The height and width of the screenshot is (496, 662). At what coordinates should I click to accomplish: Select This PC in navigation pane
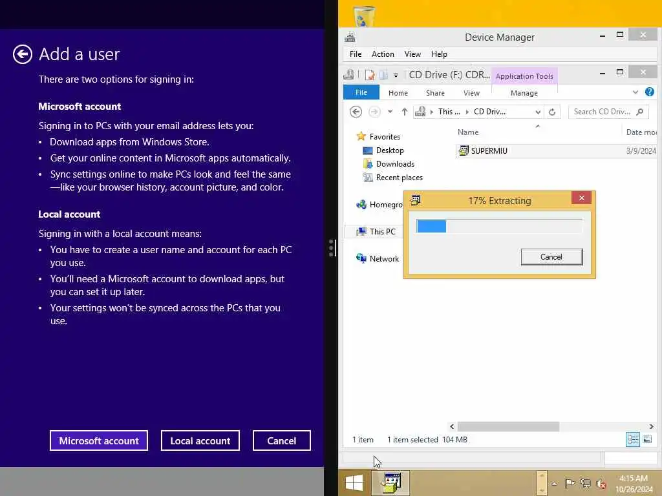376,232
